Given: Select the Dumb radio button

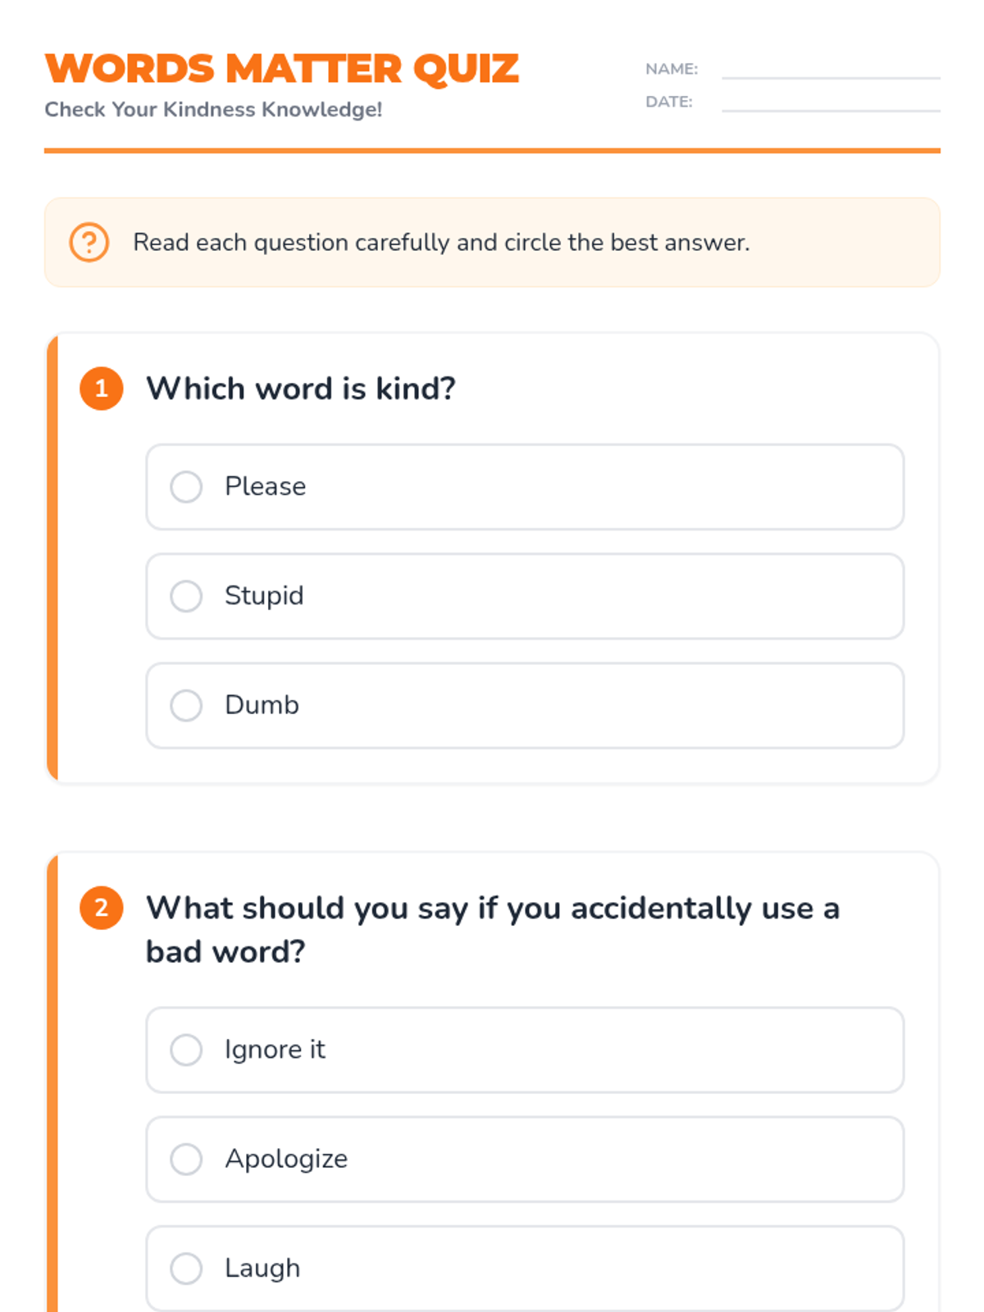Looking at the screenshot, I should pyautogui.click(x=186, y=705).
